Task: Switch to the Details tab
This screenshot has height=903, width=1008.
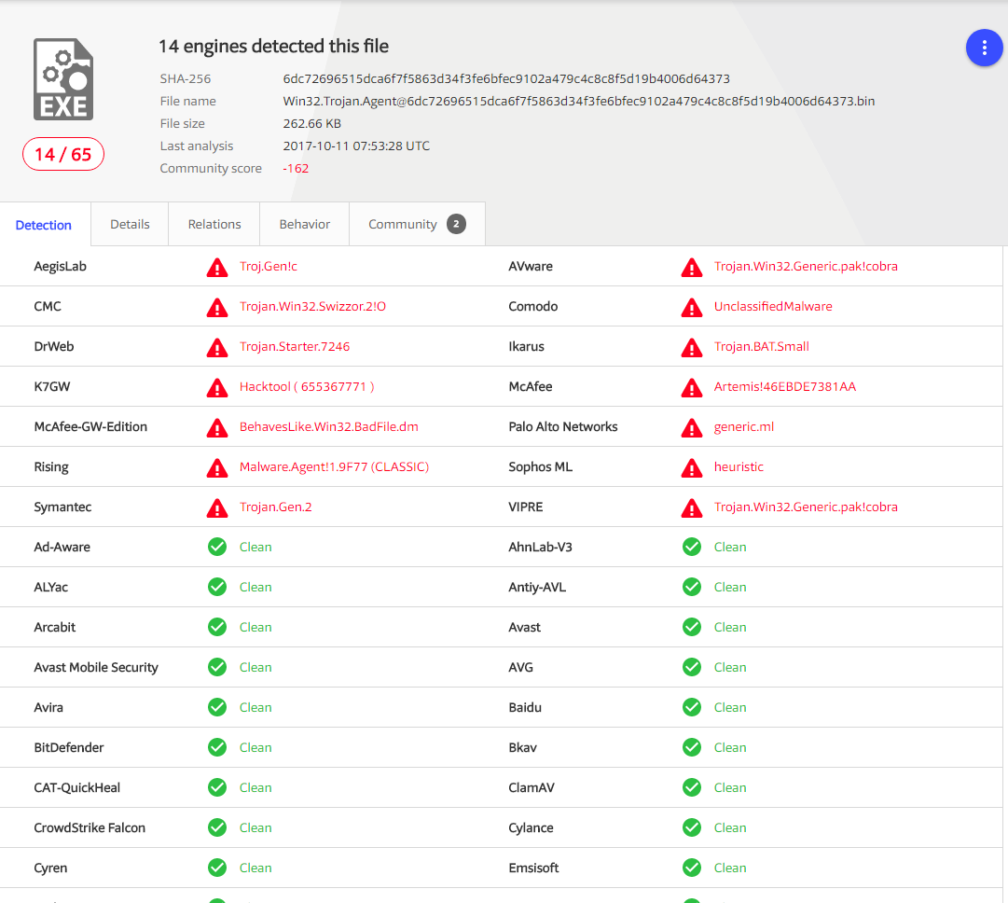Action: 130,224
